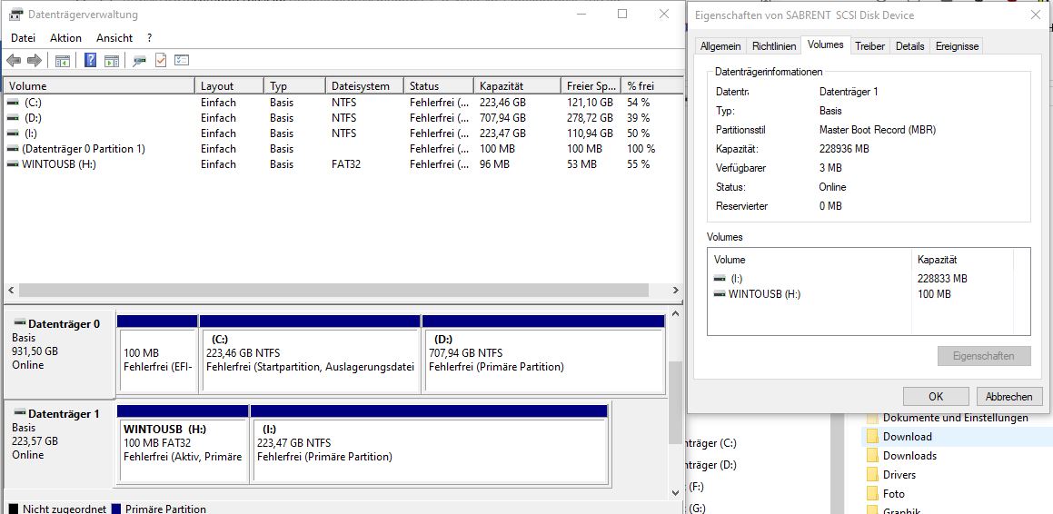Select the 100 MB EFI partition block
Image resolution: width=1053 pixels, height=514 pixels.
[x=157, y=354]
